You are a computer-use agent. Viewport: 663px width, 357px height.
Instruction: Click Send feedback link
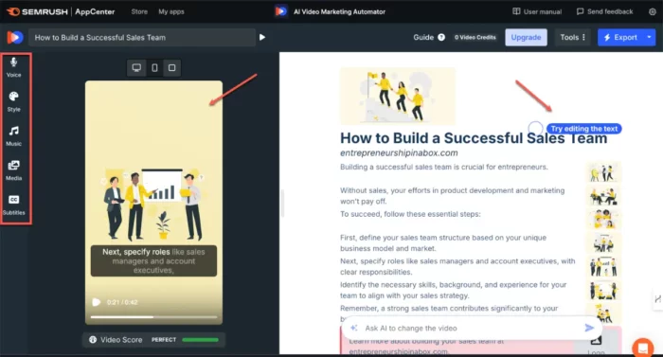coord(604,11)
